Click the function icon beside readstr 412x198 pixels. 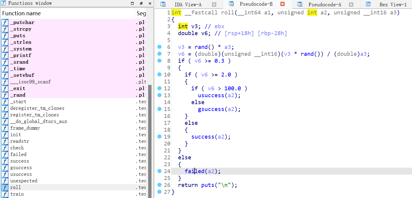5,141
